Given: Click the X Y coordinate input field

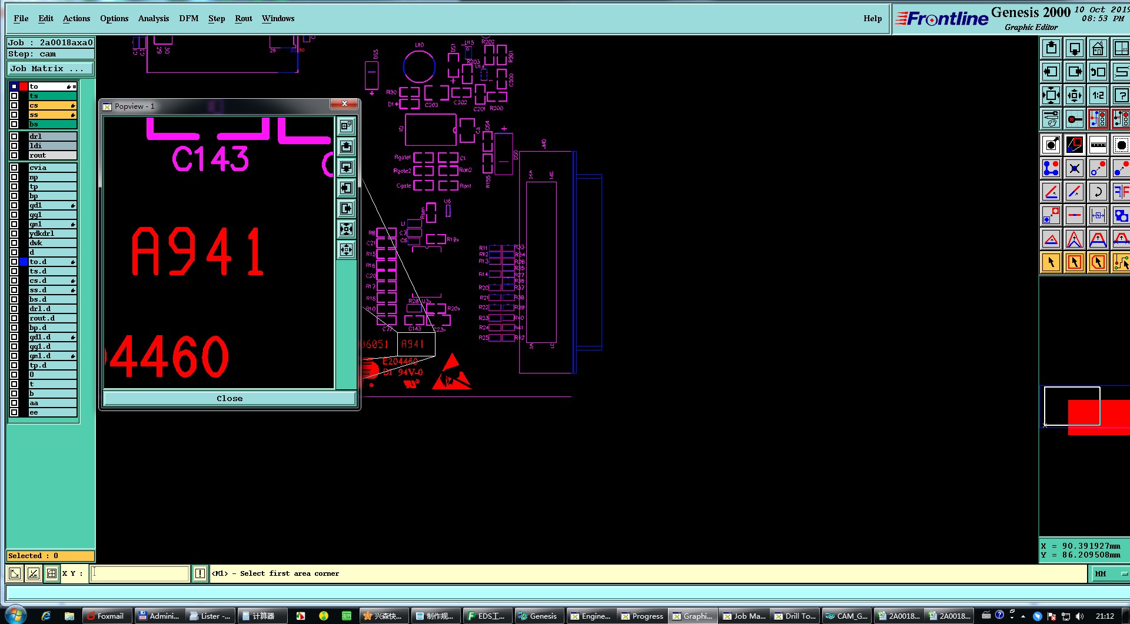Looking at the screenshot, I should (139, 573).
